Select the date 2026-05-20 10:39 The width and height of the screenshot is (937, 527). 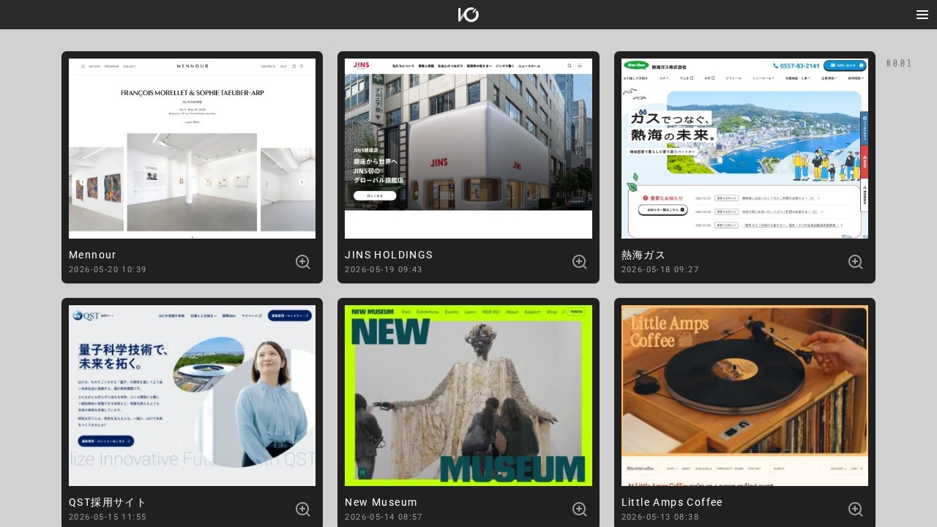pos(108,269)
